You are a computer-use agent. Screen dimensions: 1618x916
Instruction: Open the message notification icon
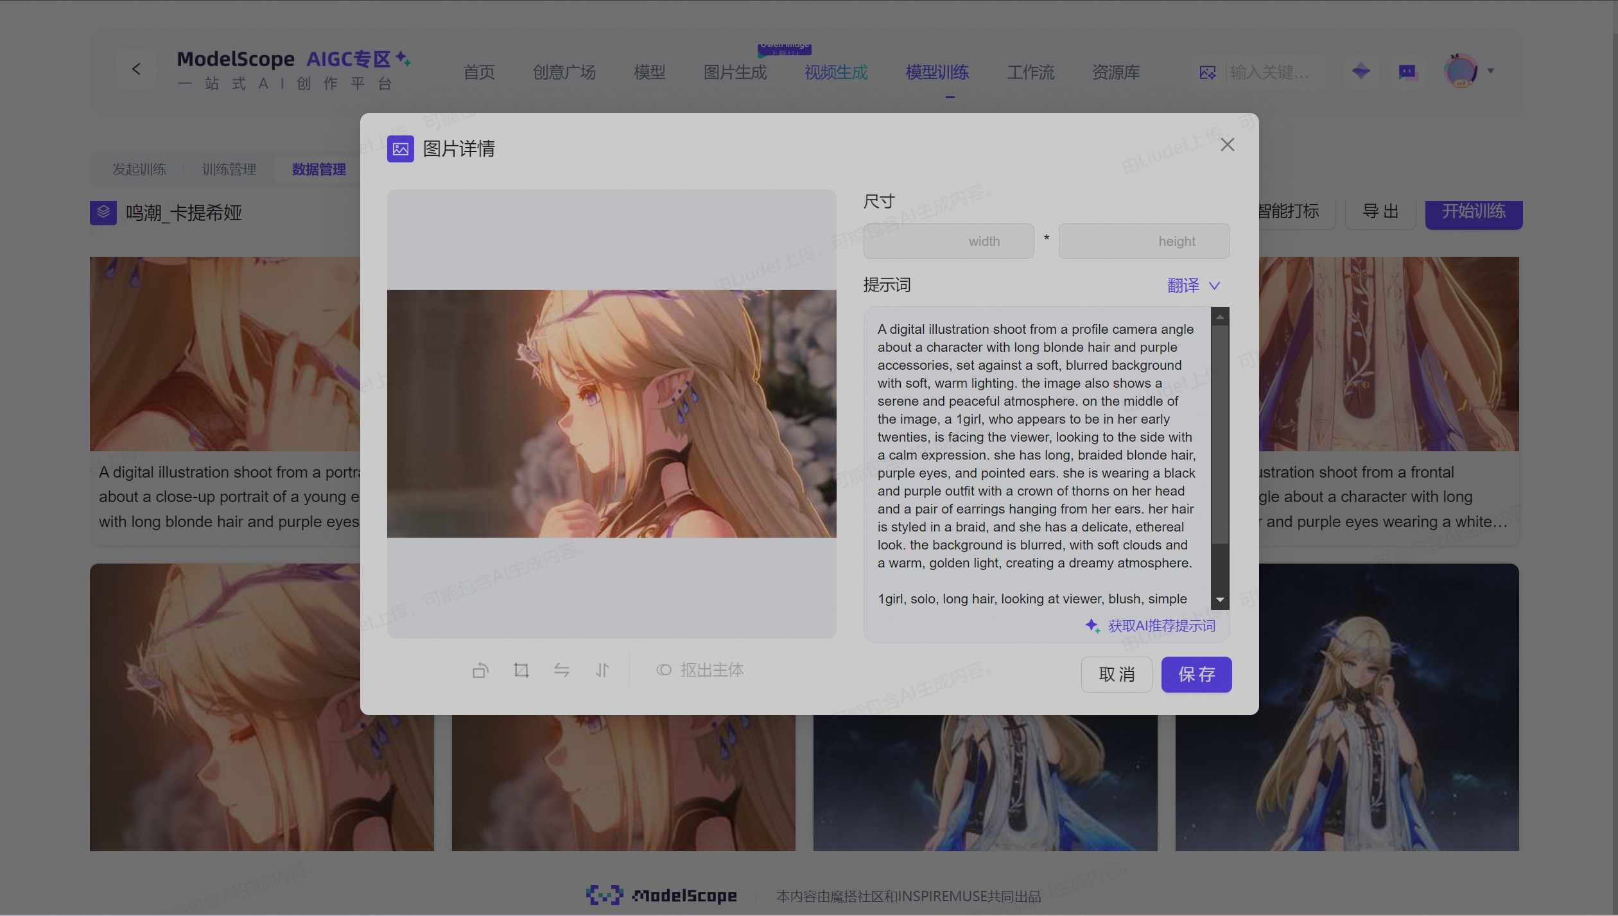point(1407,71)
